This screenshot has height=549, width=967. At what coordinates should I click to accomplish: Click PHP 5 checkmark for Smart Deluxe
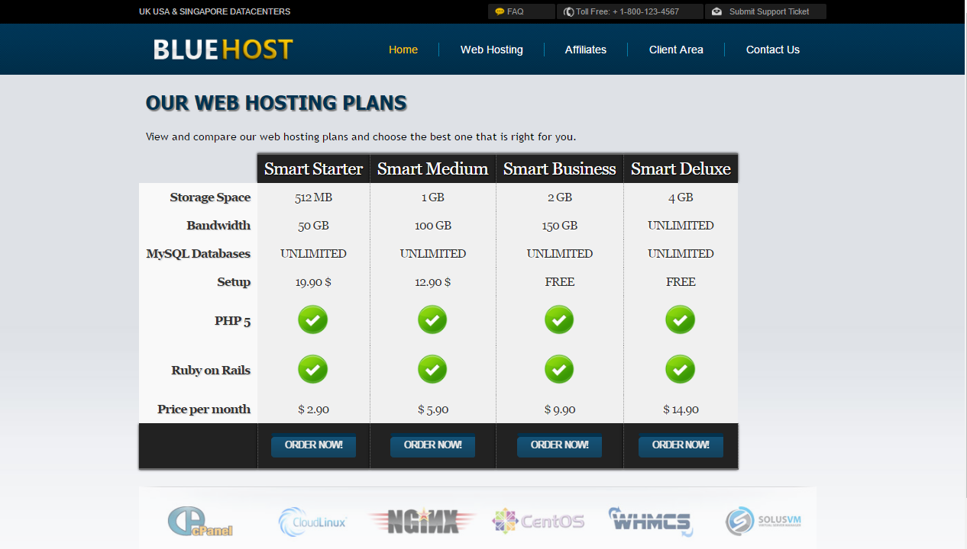[681, 320]
